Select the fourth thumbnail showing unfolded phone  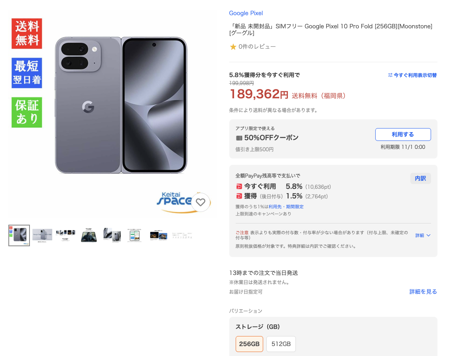coord(89,235)
